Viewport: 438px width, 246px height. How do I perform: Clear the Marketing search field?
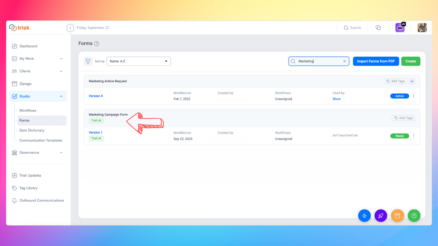click(x=345, y=61)
